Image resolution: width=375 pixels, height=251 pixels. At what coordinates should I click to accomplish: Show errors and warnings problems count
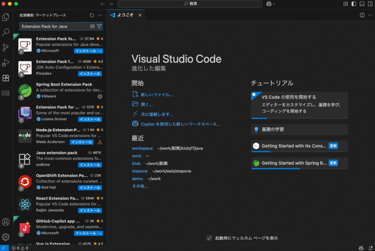coord(20,248)
